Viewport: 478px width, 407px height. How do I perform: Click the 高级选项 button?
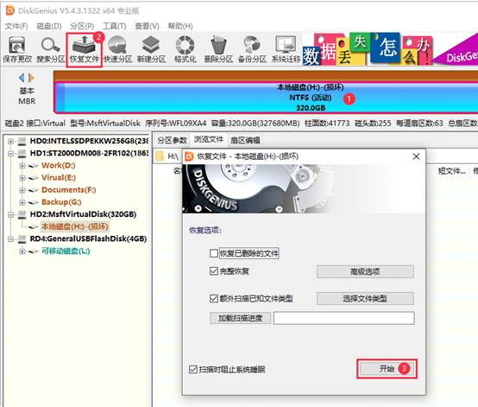(x=365, y=271)
